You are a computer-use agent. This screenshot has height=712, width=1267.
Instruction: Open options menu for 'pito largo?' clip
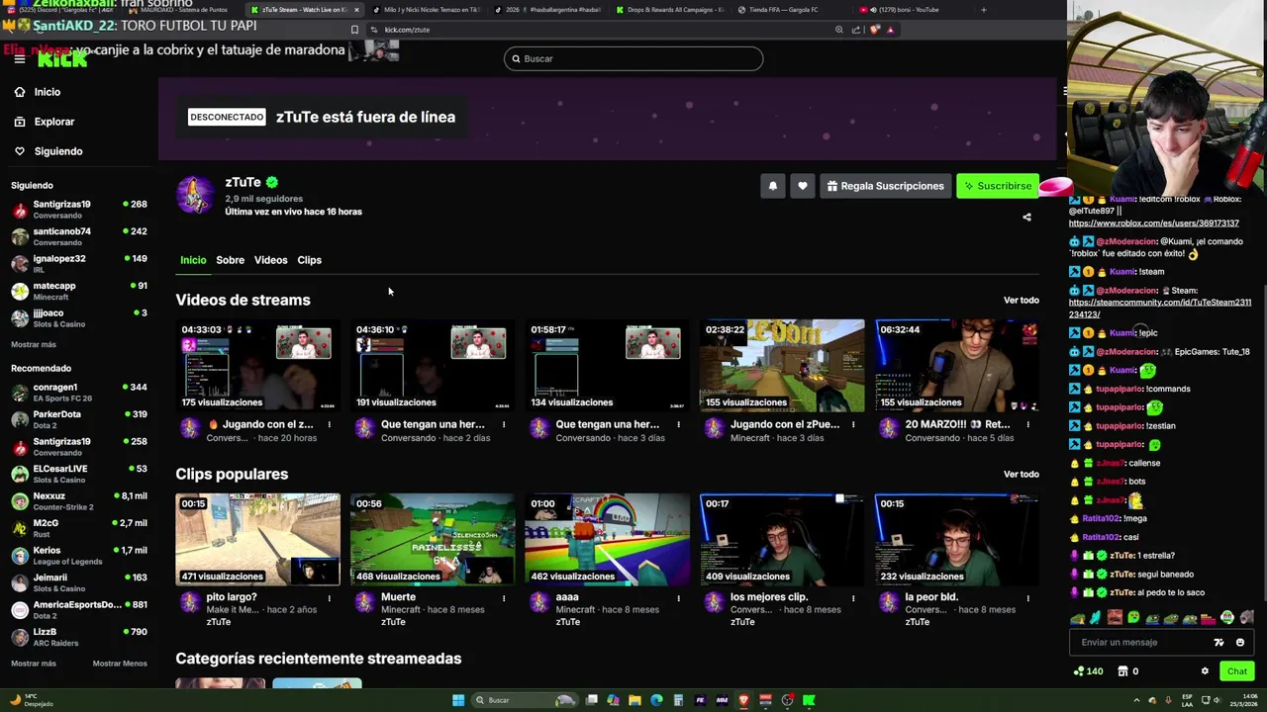329,598
